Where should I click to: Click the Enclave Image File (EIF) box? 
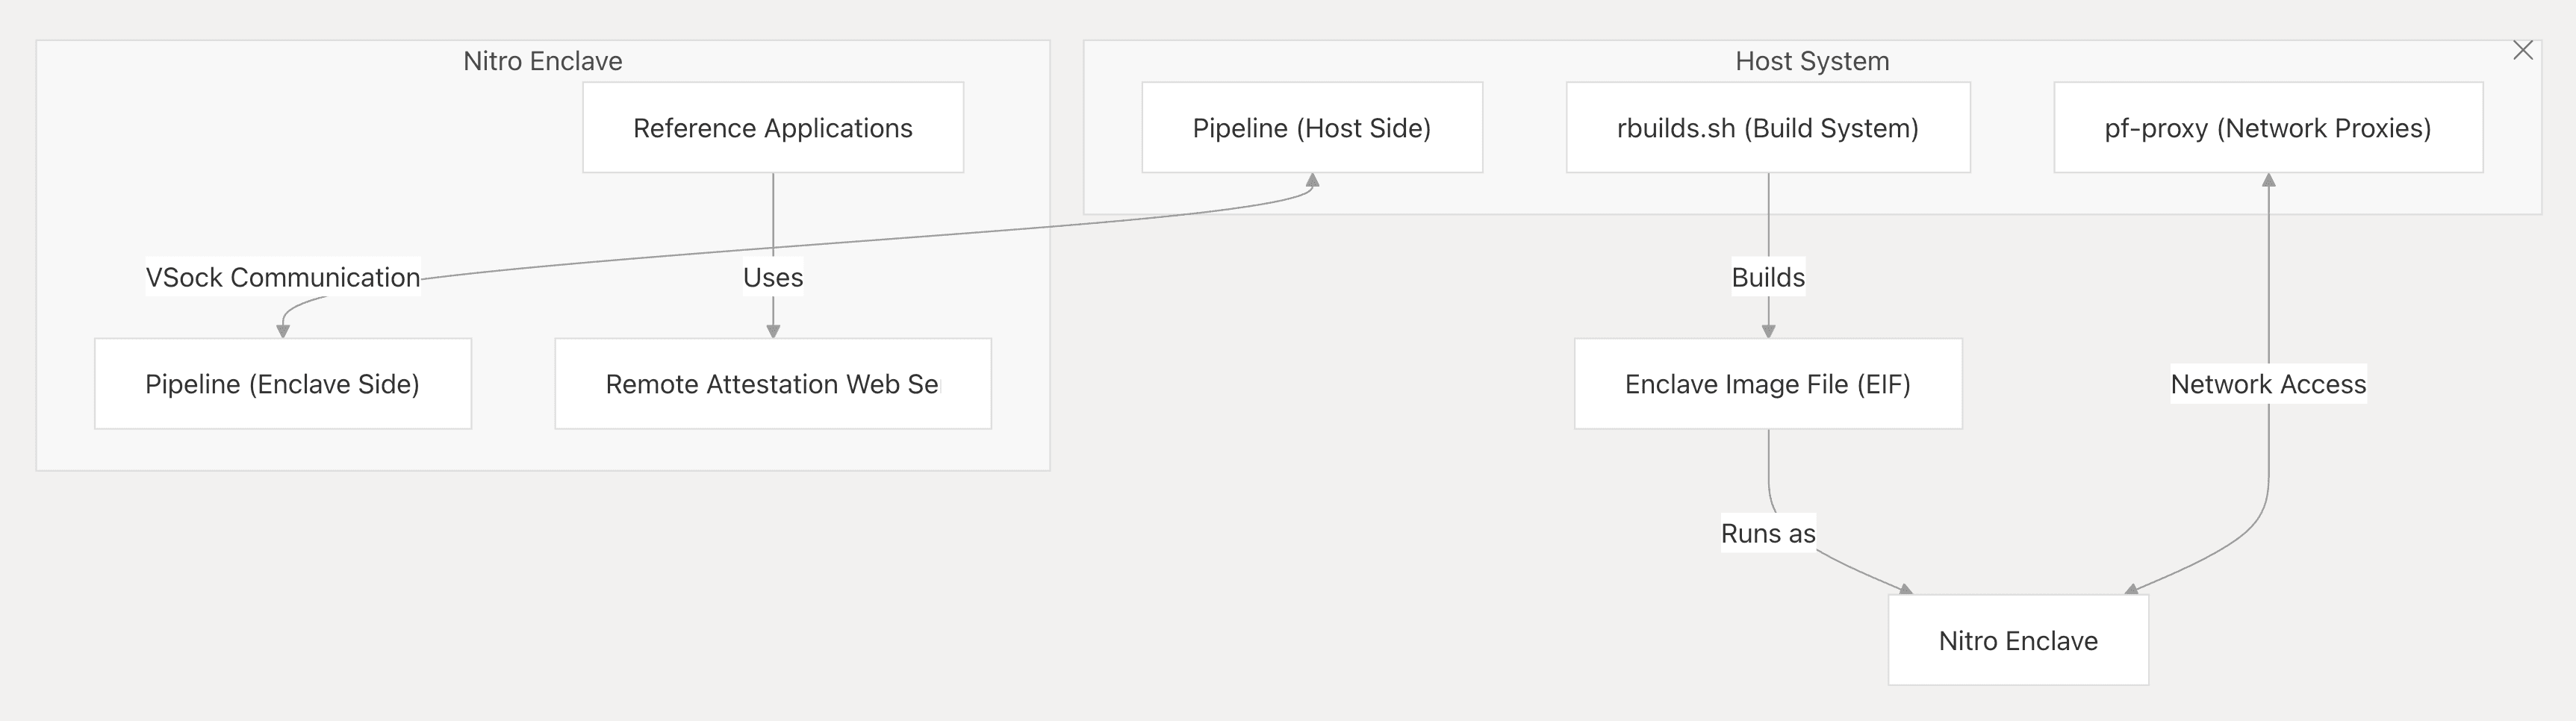(1767, 384)
